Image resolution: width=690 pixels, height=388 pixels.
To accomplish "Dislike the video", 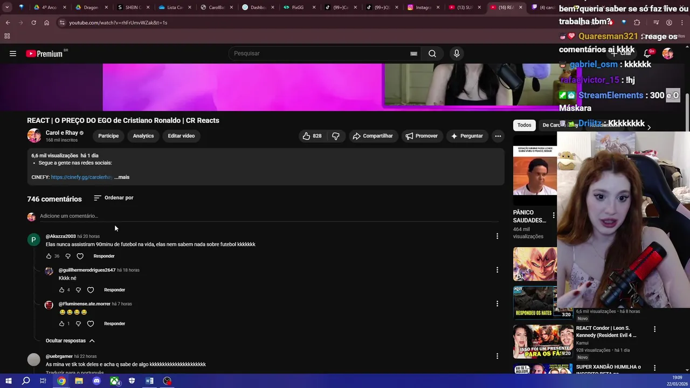I will pos(336,136).
